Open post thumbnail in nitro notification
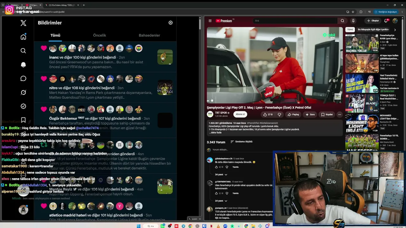The image size is (406, 228). coord(165,87)
